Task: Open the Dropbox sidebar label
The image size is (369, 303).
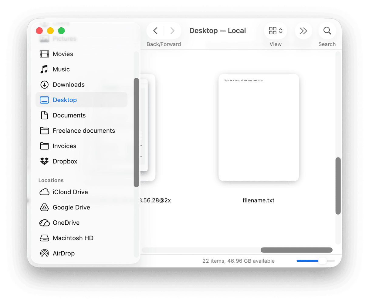Action: pos(65,161)
